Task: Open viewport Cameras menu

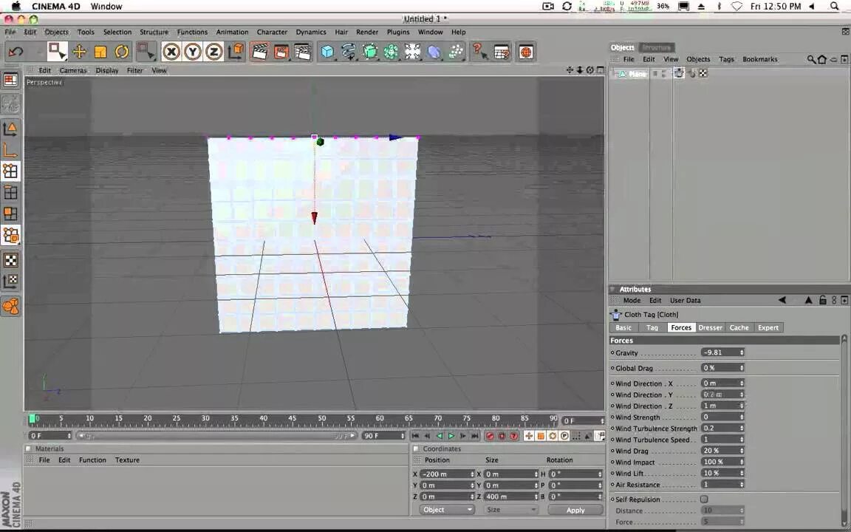Action: pyautogui.click(x=72, y=71)
